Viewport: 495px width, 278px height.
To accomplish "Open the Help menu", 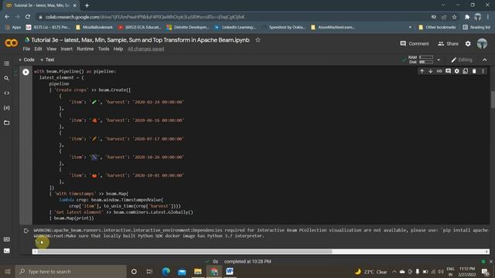I will pos(118,49).
